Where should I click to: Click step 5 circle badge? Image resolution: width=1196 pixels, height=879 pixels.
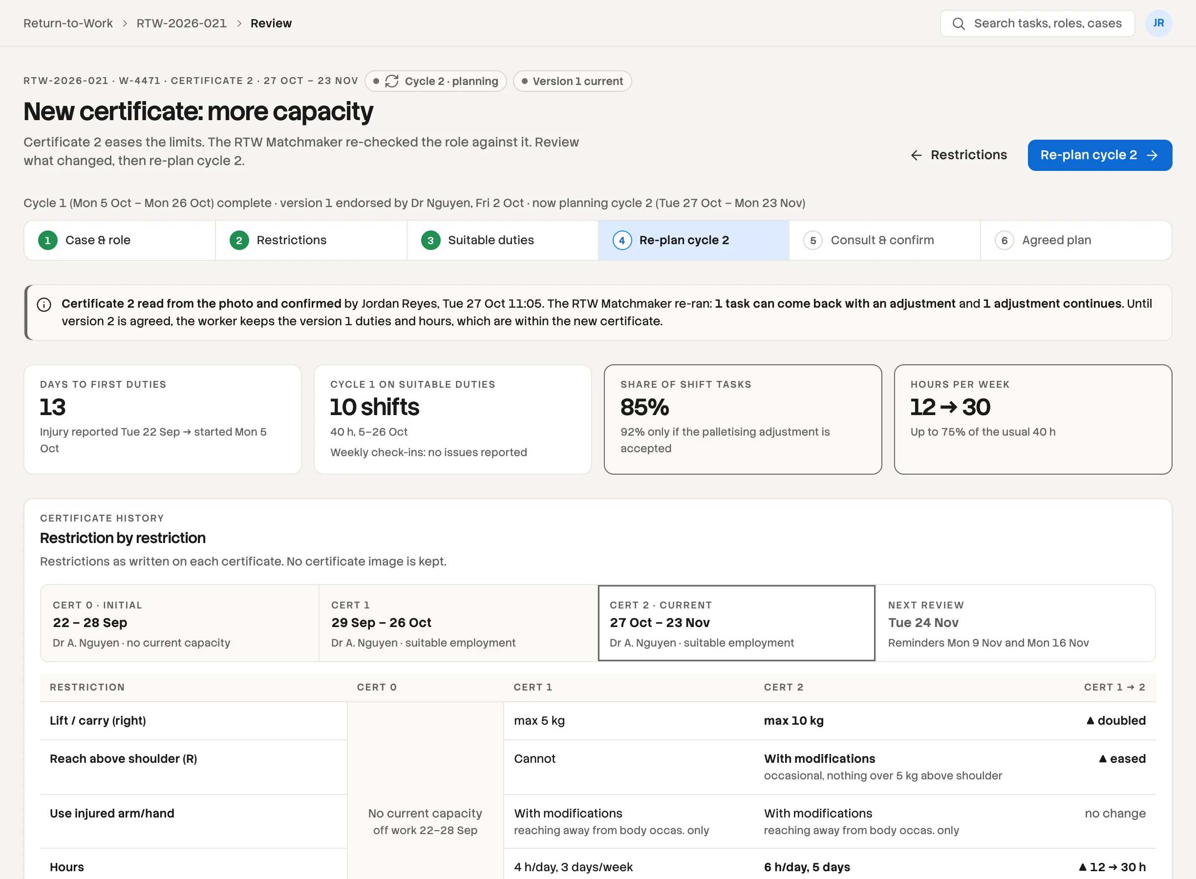813,240
